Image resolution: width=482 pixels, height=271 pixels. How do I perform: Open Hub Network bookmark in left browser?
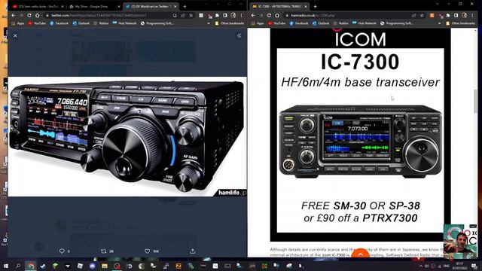pyautogui.click(x=124, y=23)
